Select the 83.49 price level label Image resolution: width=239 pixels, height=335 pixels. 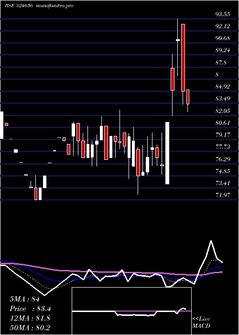tap(223, 99)
